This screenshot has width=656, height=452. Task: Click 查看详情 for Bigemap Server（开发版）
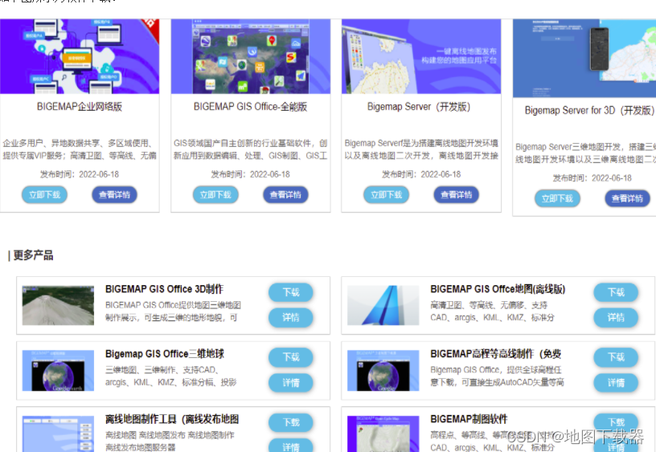pyautogui.click(x=457, y=194)
